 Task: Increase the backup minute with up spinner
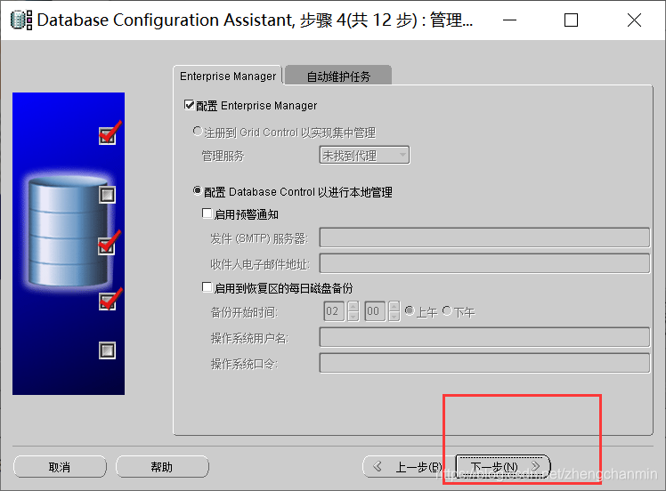[x=394, y=306]
